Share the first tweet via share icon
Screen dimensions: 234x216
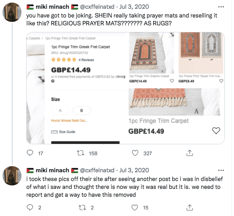point(189,153)
